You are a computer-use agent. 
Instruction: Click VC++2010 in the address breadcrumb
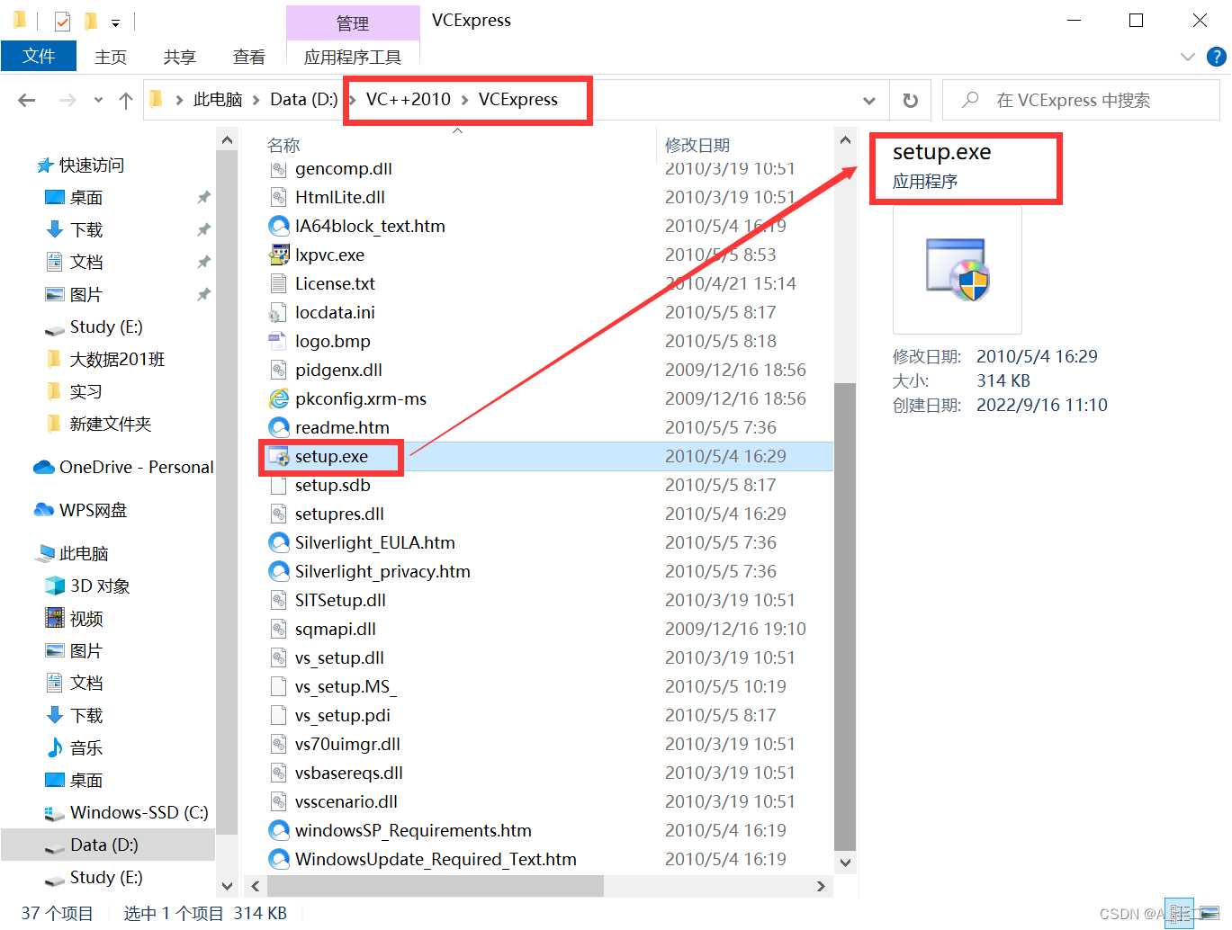[409, 100]
